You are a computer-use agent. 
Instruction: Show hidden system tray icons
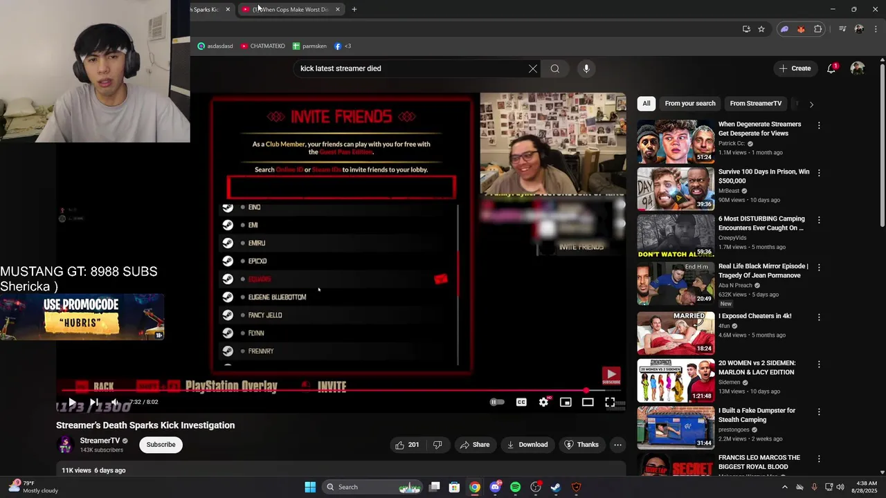[x=784, y=487]
